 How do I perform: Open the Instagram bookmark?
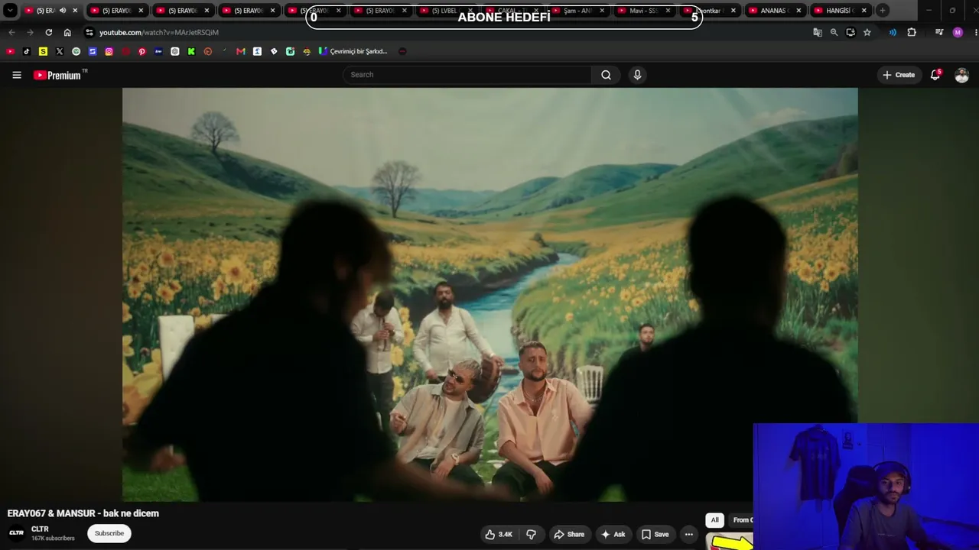[x=109, y=51]
